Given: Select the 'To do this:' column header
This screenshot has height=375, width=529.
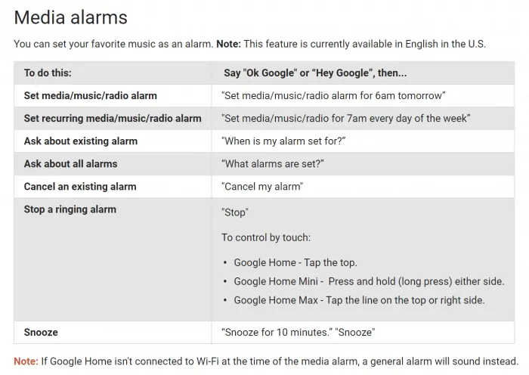Looking at the screenshot, I should point(48,73).
